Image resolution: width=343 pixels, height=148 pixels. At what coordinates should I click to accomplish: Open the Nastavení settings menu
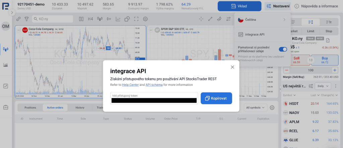[278, 6]
